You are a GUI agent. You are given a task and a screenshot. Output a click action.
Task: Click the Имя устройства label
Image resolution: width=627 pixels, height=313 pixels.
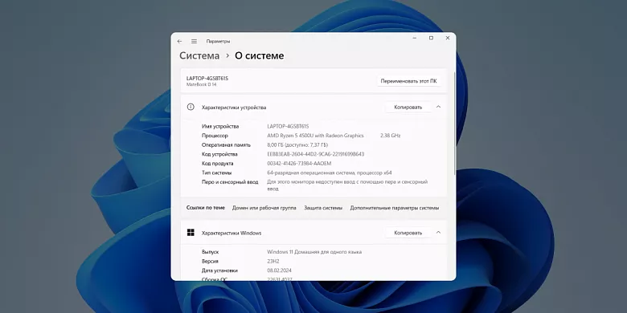[x=220, y=126]
